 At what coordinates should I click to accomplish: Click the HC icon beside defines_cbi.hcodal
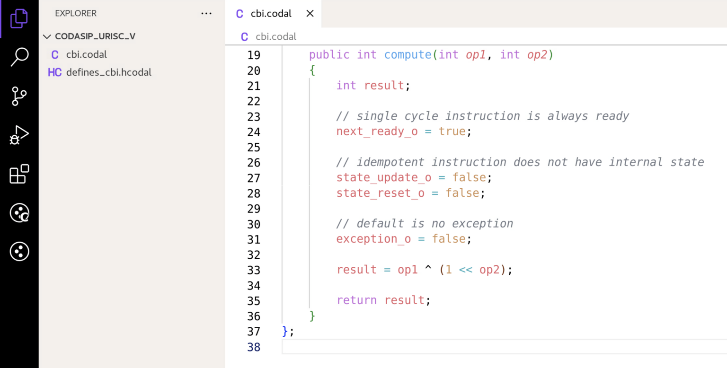(x=54, y=72)
